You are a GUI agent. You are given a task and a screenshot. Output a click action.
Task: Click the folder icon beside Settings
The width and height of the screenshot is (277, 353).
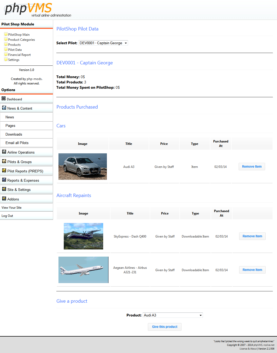coord(6,60)
